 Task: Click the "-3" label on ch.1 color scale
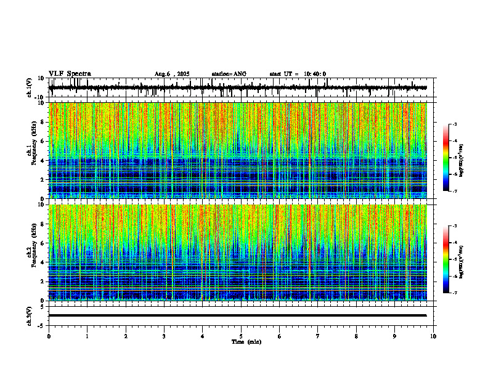coord(454,124)
